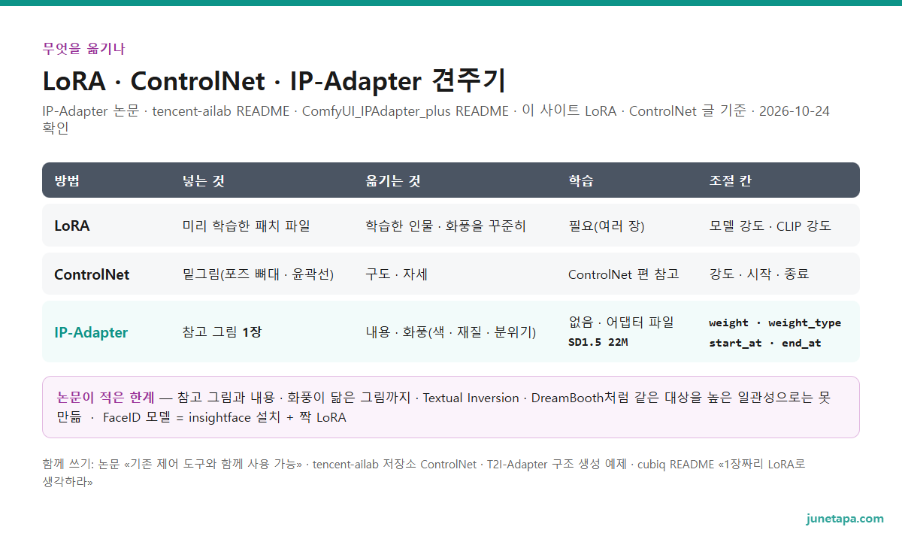Select the '넣는 것' column header
Viewport: 902px width, 539px height.
click(x=204, y=180)
